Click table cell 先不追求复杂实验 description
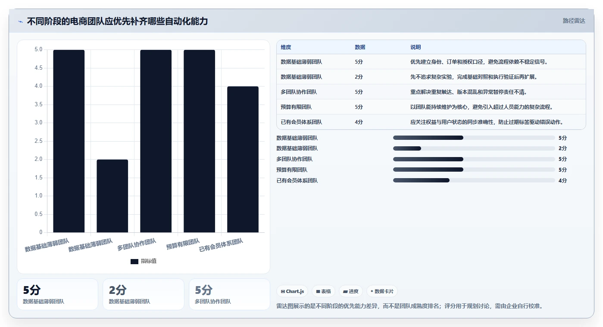Screen dimensions: 603x327 coord(474,77)
